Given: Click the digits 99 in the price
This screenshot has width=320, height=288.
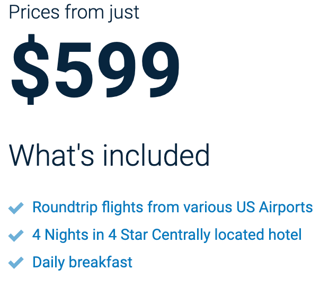Looking at the screenshot, I should pos(139,69).
